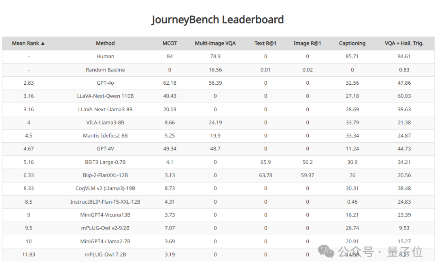This screenshot has width=437, height=269.
Task: Select the Captioning column header
Action: point(352,43)
